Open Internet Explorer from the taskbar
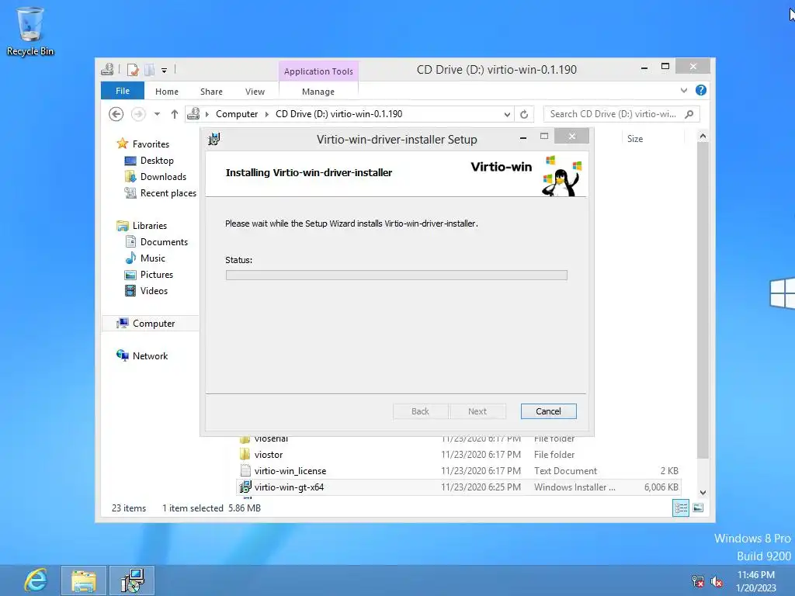Image resolution: width=795 pixels, height=596 pixels. tap(36, 580)
